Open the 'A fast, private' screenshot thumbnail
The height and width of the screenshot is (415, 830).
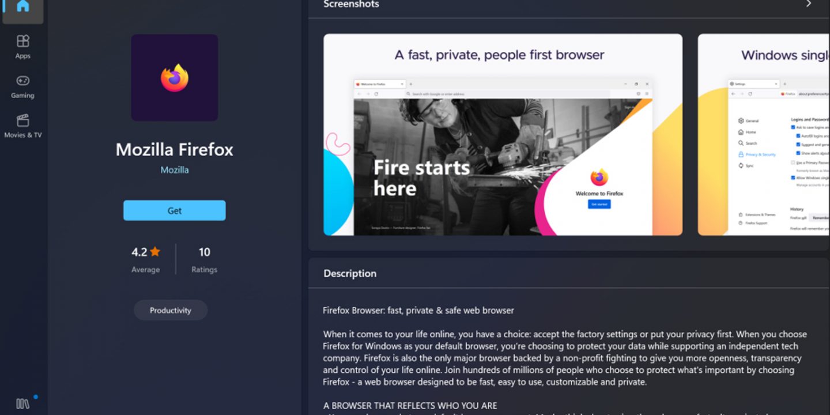point(503,134)
